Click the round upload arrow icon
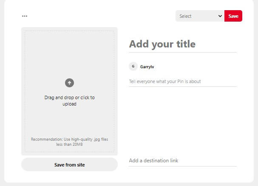This screenshot has width=258, height=186. pos(69,83)
